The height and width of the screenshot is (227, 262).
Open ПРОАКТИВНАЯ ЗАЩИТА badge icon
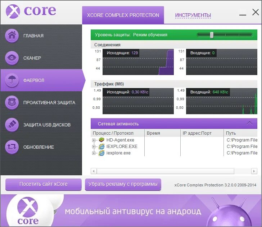(x=12, y=102)
